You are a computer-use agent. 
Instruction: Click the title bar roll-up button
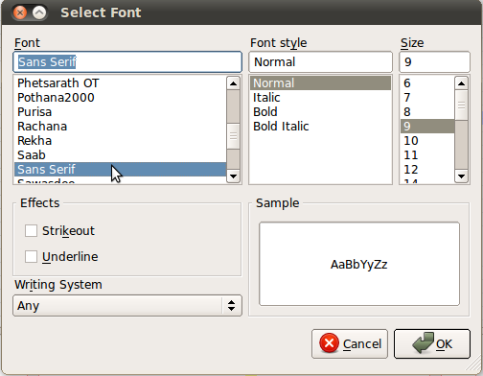point(39,12)
